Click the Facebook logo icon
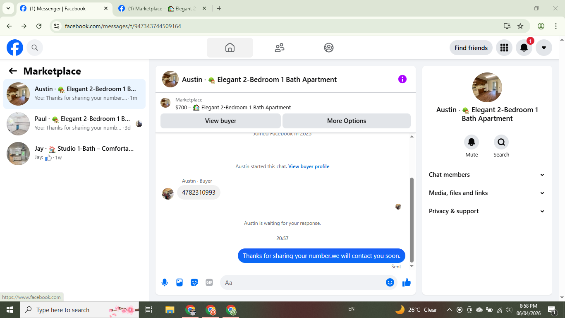The image size is (565, 318). pos(15,48)
